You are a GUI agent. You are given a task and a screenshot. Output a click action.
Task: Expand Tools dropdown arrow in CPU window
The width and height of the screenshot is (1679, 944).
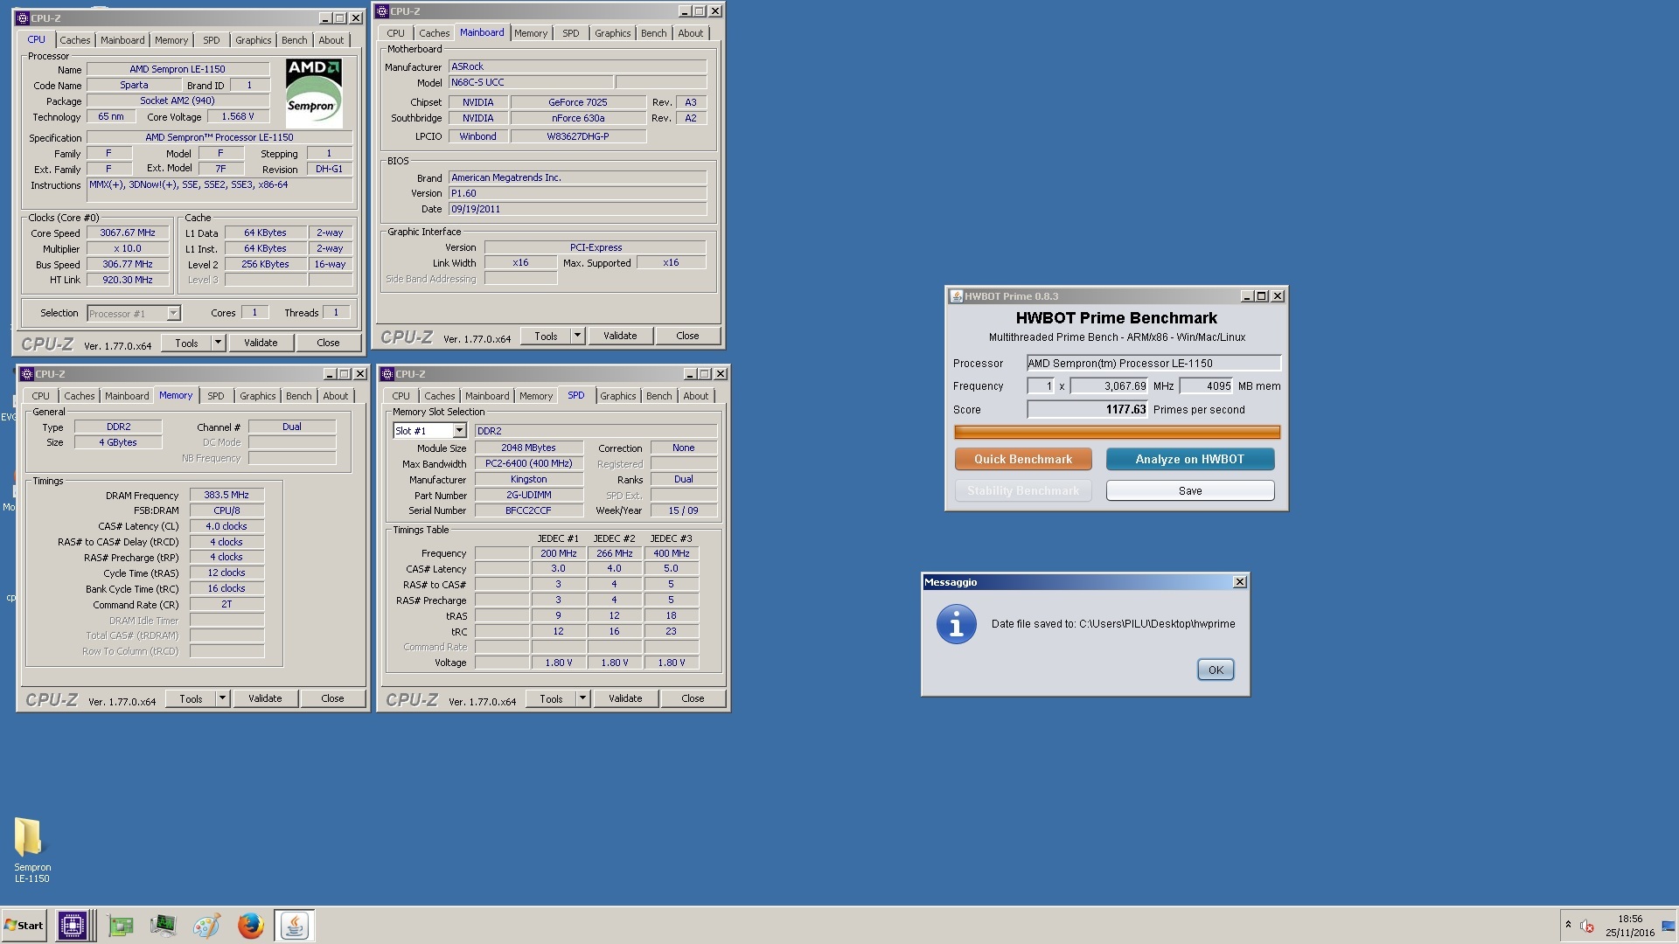[219, 343]
